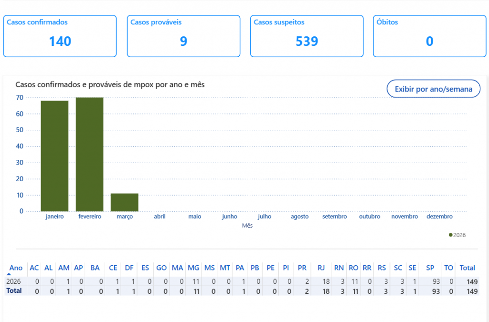489x322 pixels.
Task: Click the abril label on the month axis
Action: tap(159, 217)
